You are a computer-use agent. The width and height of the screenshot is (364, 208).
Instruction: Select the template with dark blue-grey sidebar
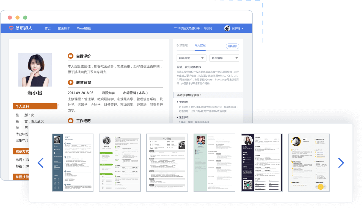click(x=73, y=163)
